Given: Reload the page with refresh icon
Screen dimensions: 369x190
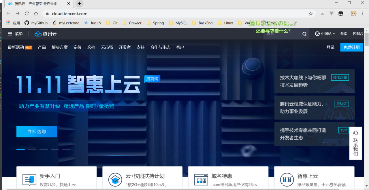Looking at the screenshot, I should point(27,14).
